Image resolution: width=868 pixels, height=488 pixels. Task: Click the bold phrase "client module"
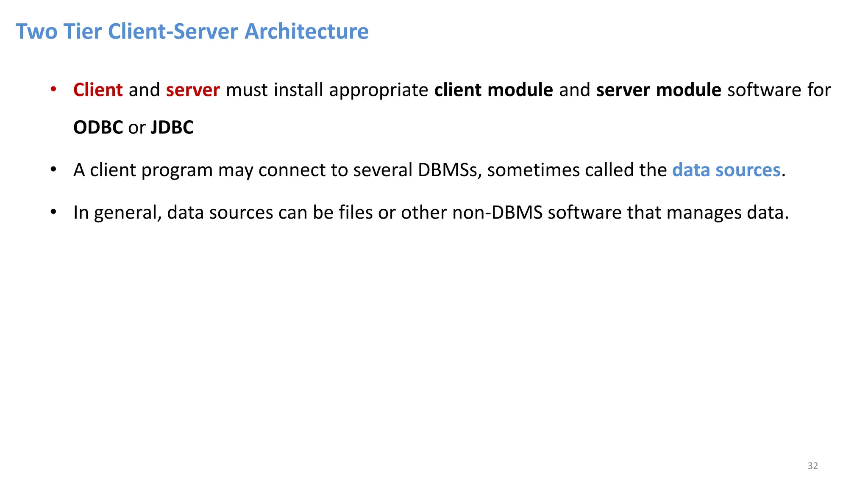pyautogui.click(x=494, y=90)
